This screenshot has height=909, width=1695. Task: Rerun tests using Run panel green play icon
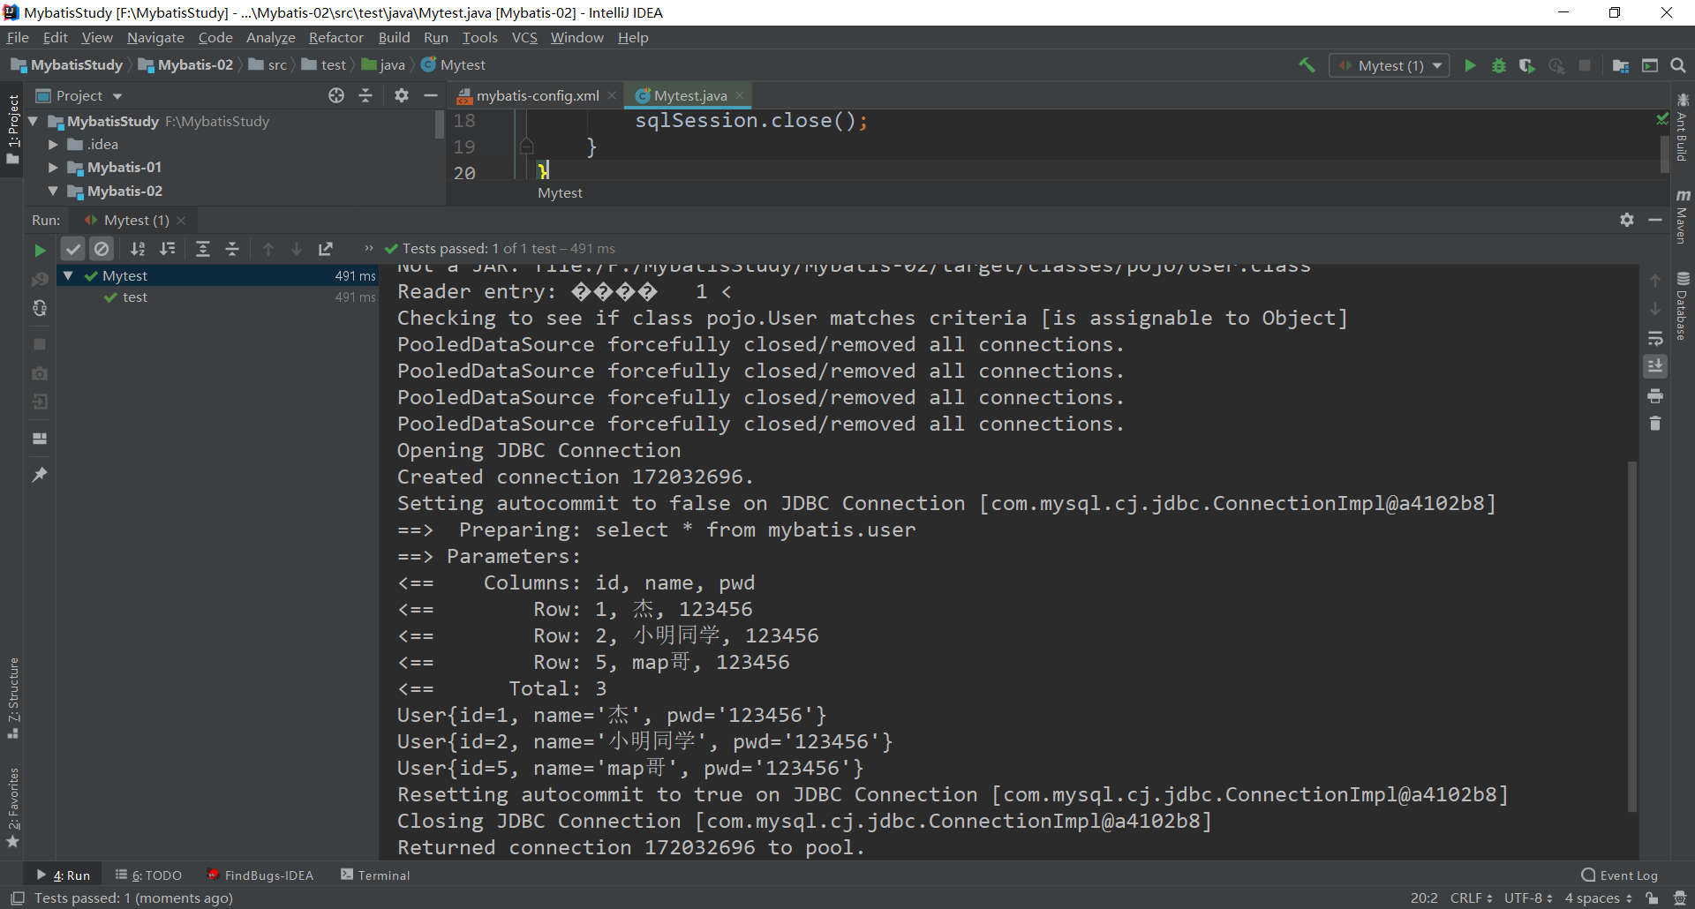click(40, 250)
